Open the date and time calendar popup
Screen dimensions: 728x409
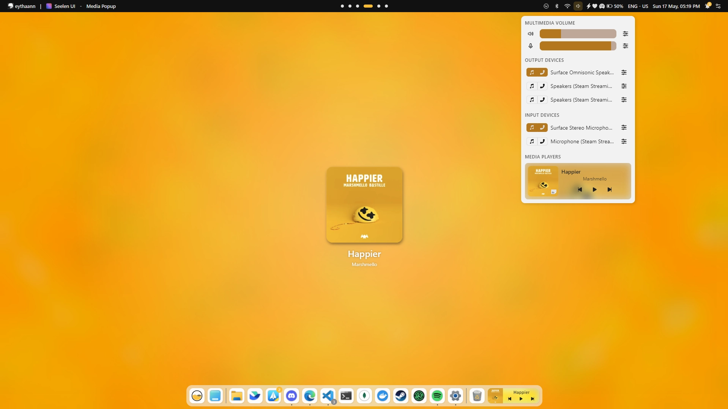pos(676,6)
